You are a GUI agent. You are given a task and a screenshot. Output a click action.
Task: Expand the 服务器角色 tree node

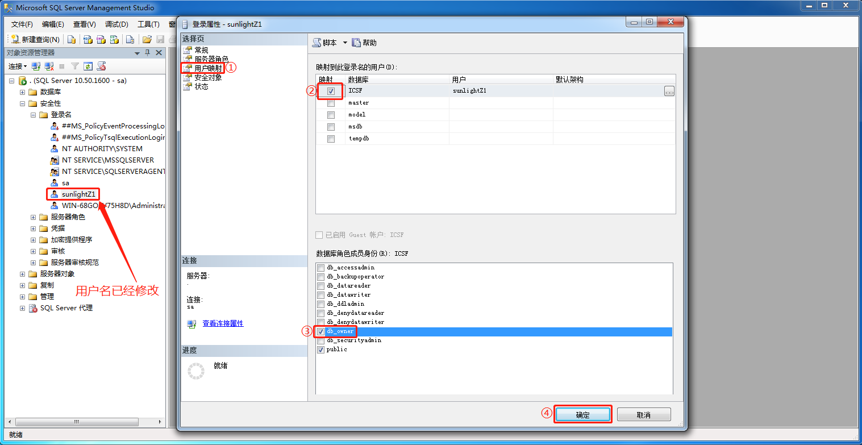click(x=34, y=217)
